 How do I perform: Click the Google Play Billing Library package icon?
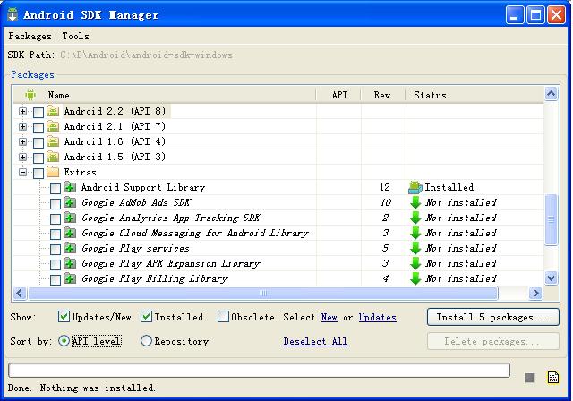pos(70,278)
